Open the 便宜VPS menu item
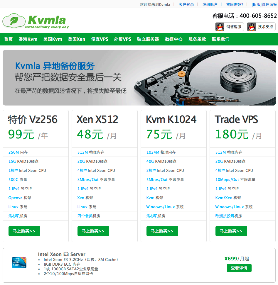The height and width of the screenshot is (285, 278). [100, 39]
